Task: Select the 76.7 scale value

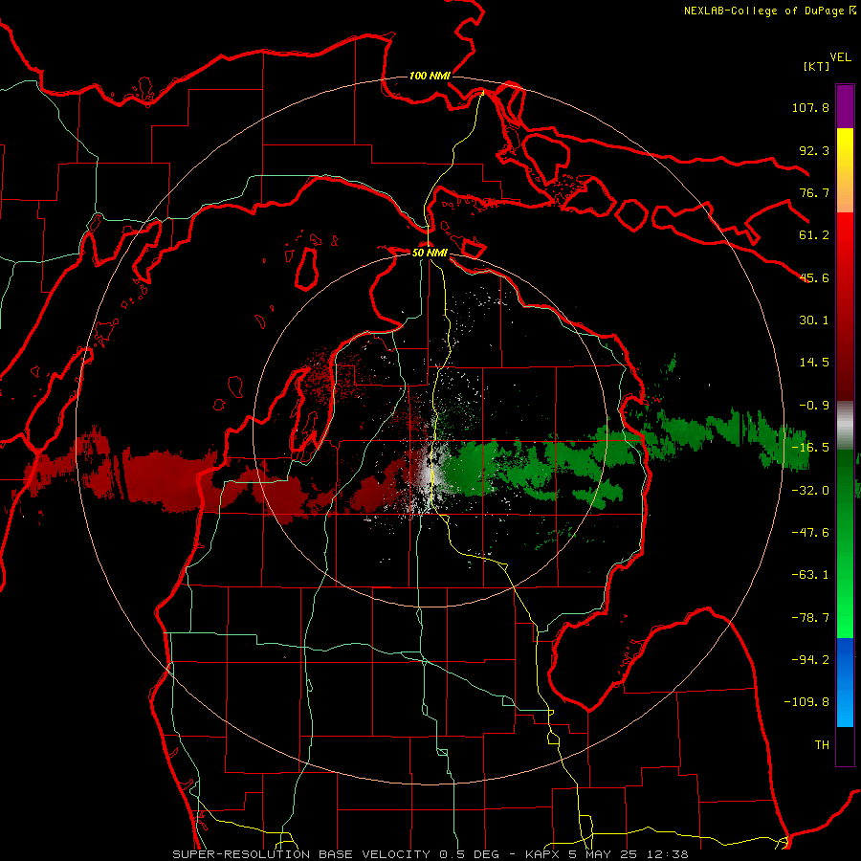Action: tap(814, 192)
